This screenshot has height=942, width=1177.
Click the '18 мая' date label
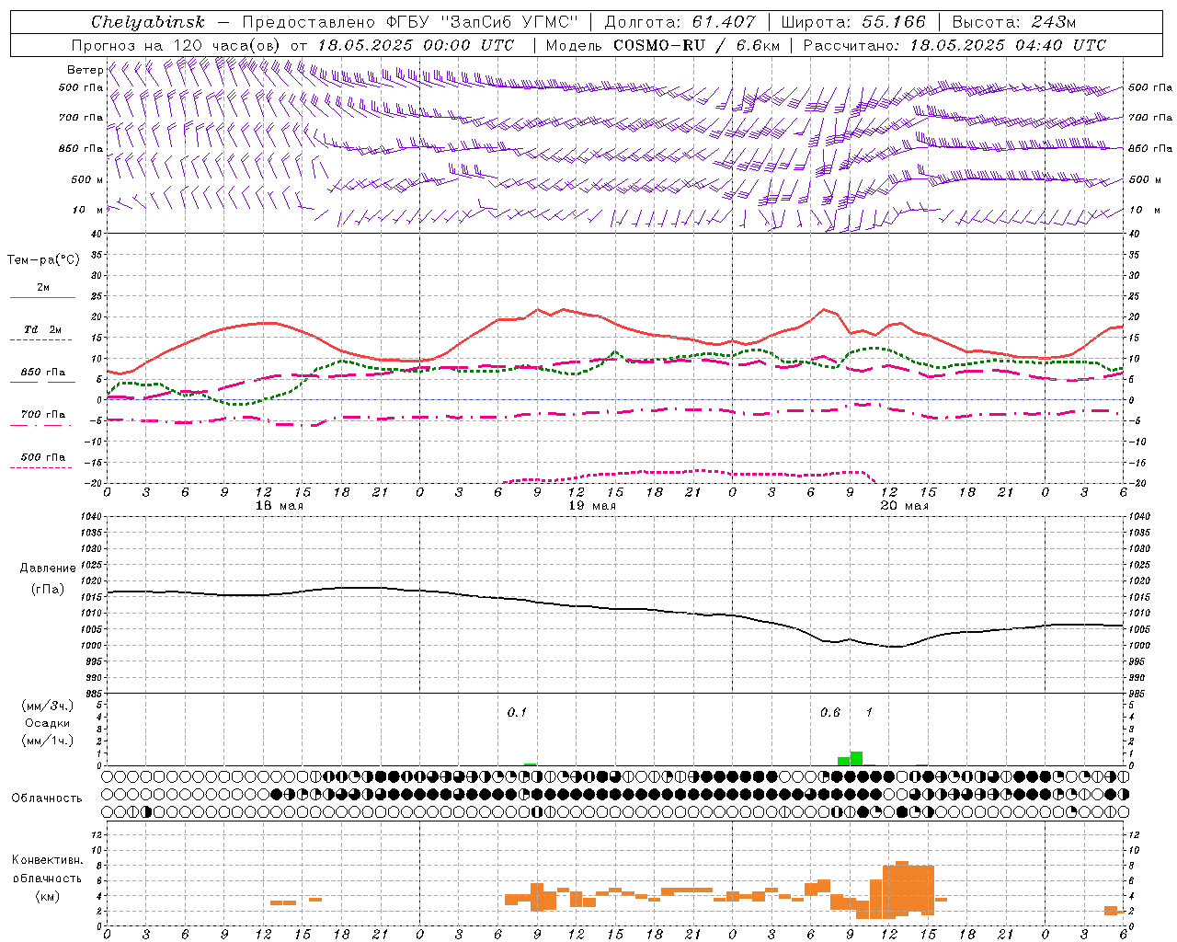point(279,506)
